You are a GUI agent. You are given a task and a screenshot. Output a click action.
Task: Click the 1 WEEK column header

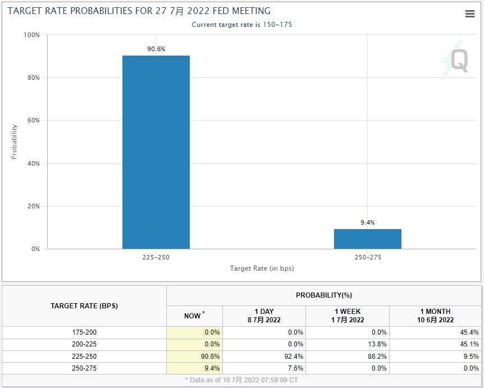[x=348, y=316]
